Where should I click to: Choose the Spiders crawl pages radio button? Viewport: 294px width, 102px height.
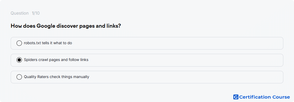click(x=19, y=60)
